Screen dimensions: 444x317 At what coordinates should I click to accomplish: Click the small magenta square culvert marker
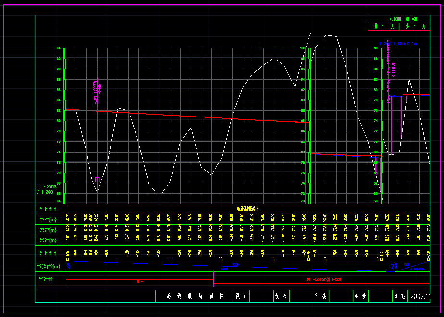click(x=97, y=180)
